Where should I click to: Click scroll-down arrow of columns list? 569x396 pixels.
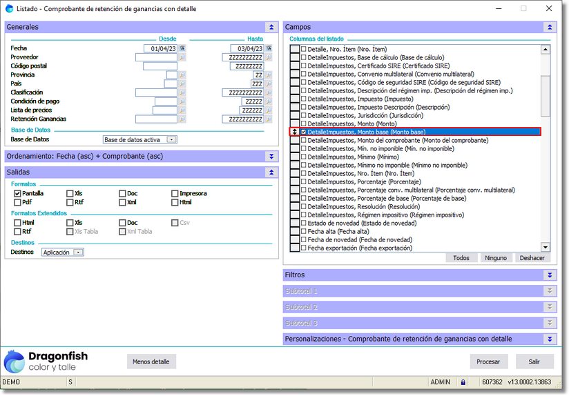546,247
